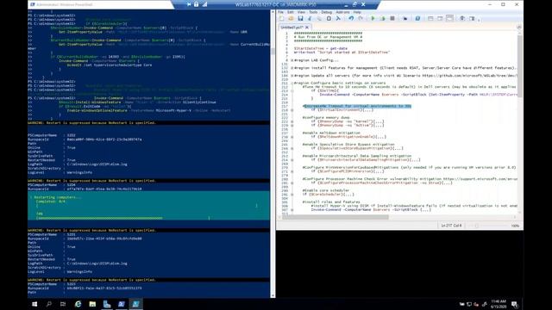The height and width of the screenshot is (310, 552).
Task: Expand MemoryDump Active if block
Action: (292, 125)
